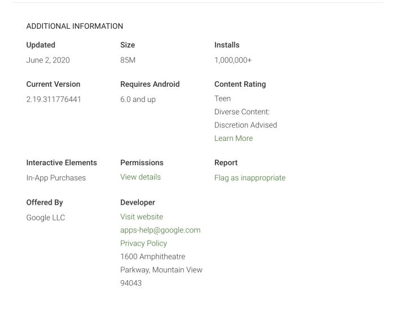
Task: Select the version number 2.19.311776441
Action: pos(54,99)
